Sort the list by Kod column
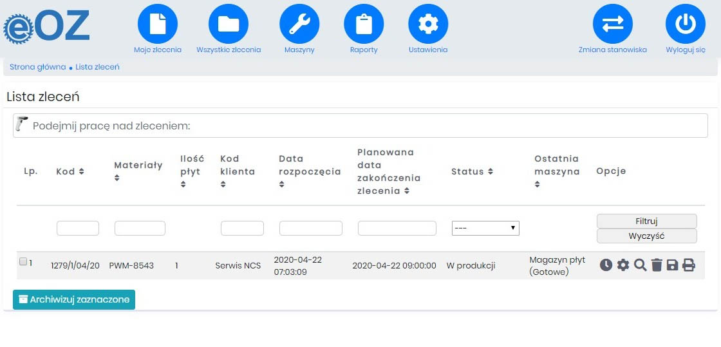The image size is (721, 347). [70, 172]
